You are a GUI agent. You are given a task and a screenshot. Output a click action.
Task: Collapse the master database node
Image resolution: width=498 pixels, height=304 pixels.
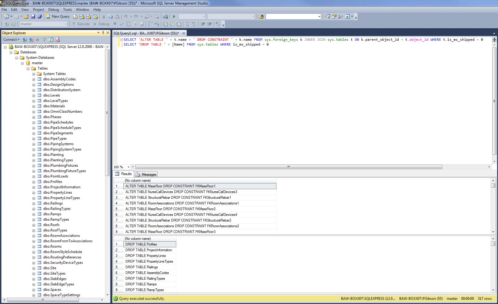pyautogui.click(x=23, y=63)
